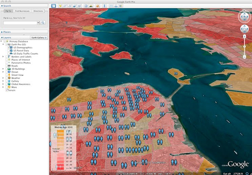View in Google Maps toolbar icon
Screen dimensions: 252x175
coord(121,6)
